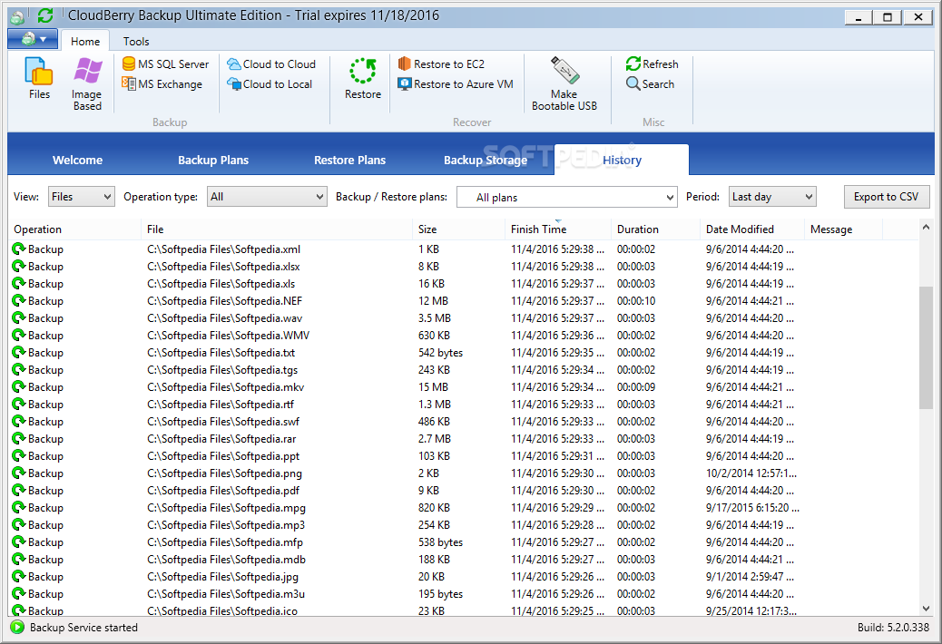This screenshot has height=644, width=942.
Task: Refresh the history list
Action: 652,63
